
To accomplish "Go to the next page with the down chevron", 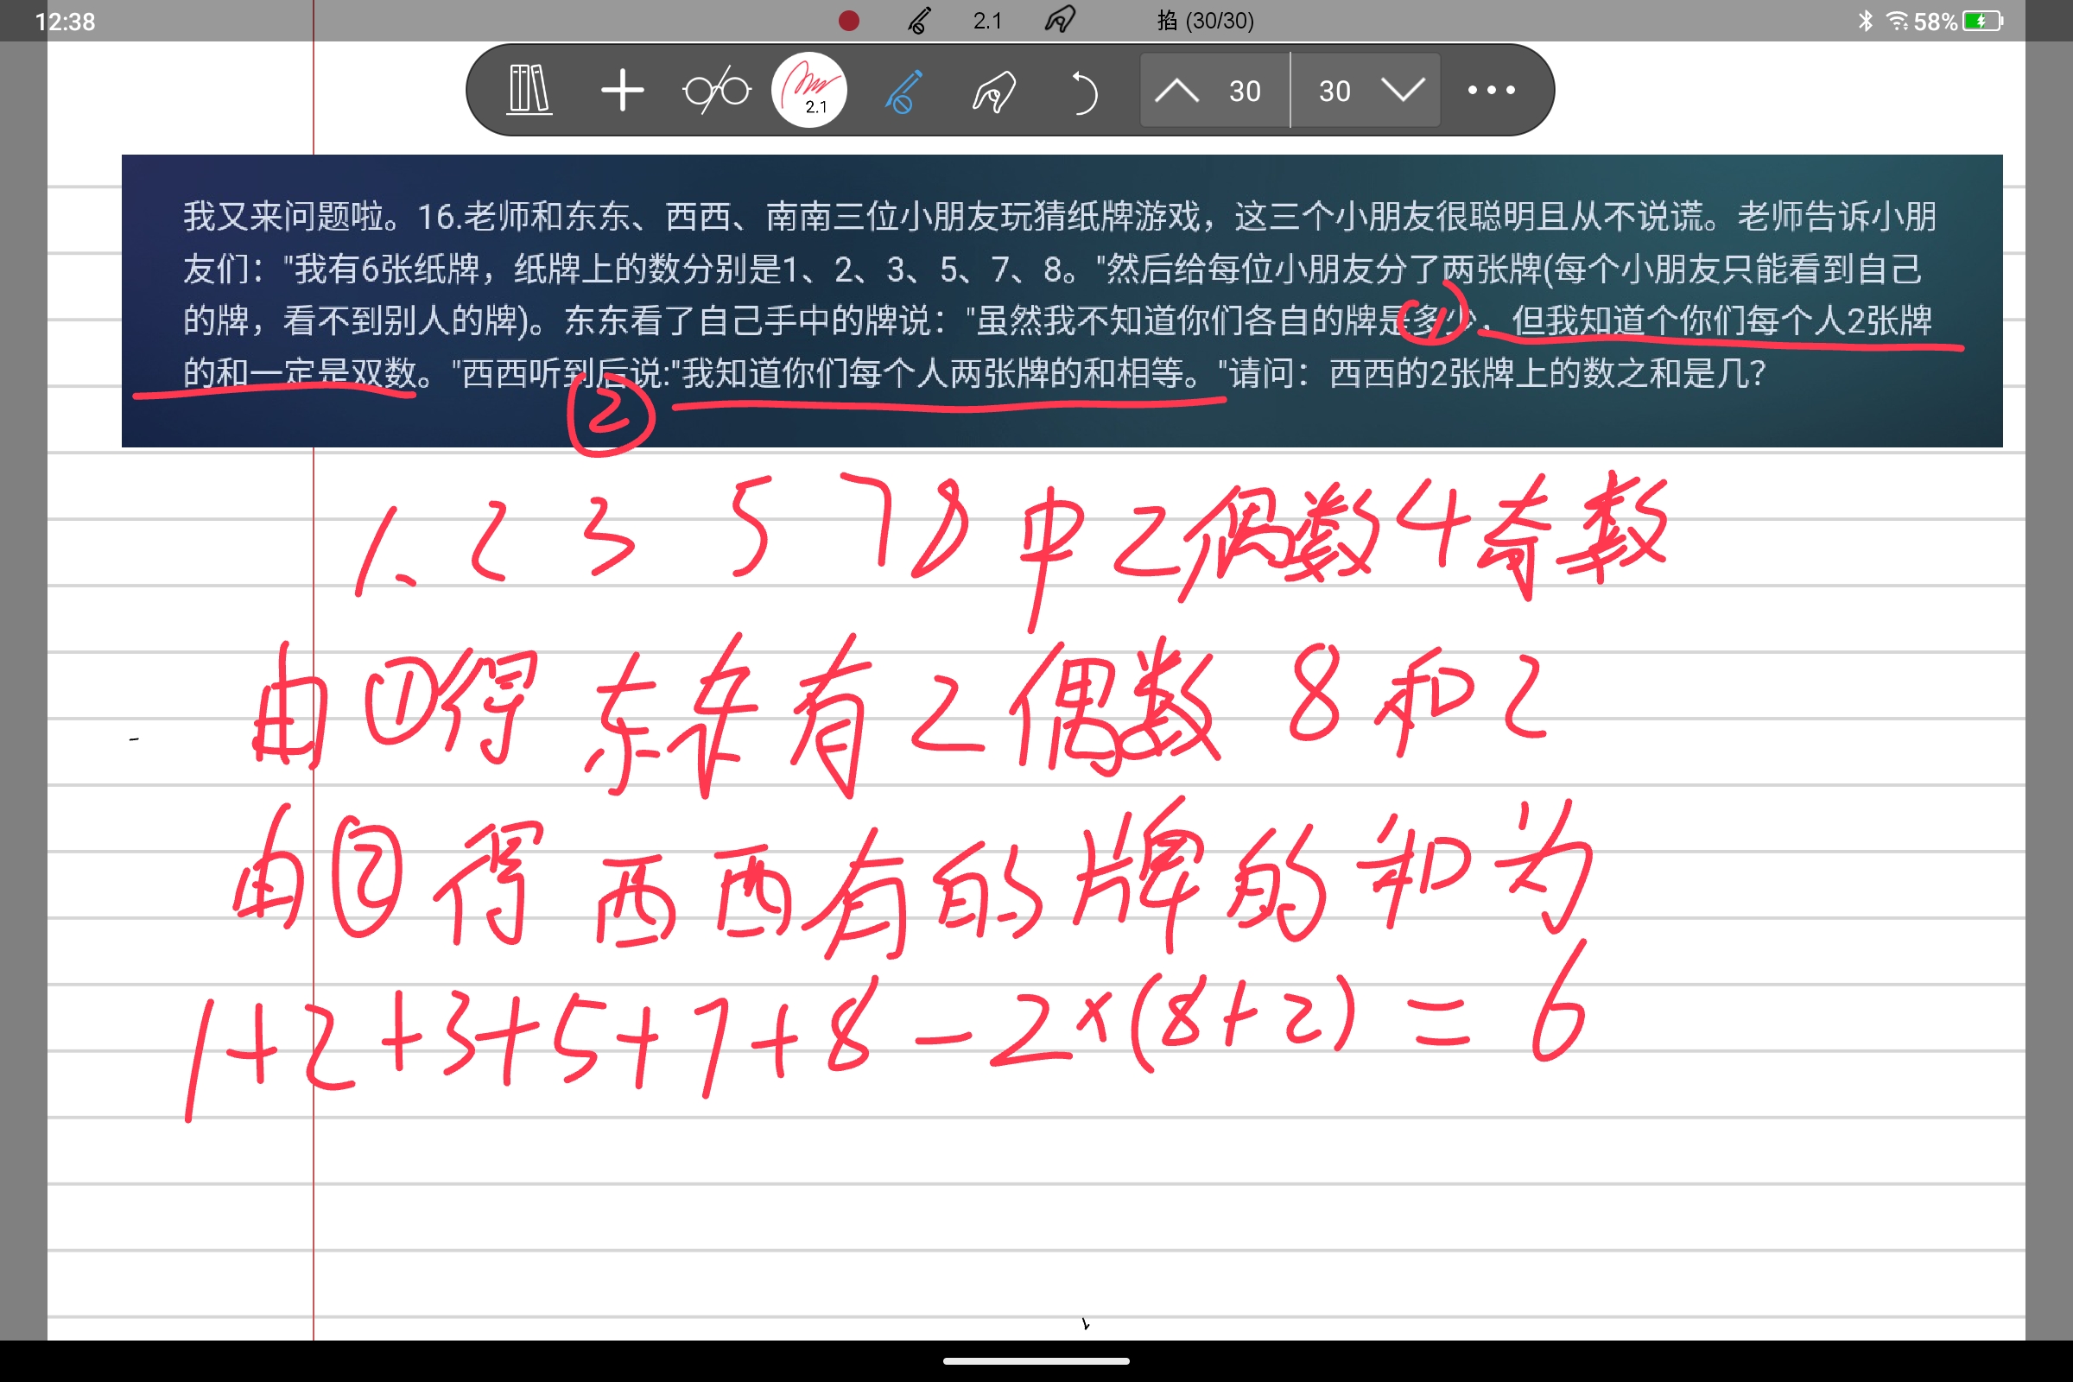I will pyautogui.click(x=1402, y=90).
